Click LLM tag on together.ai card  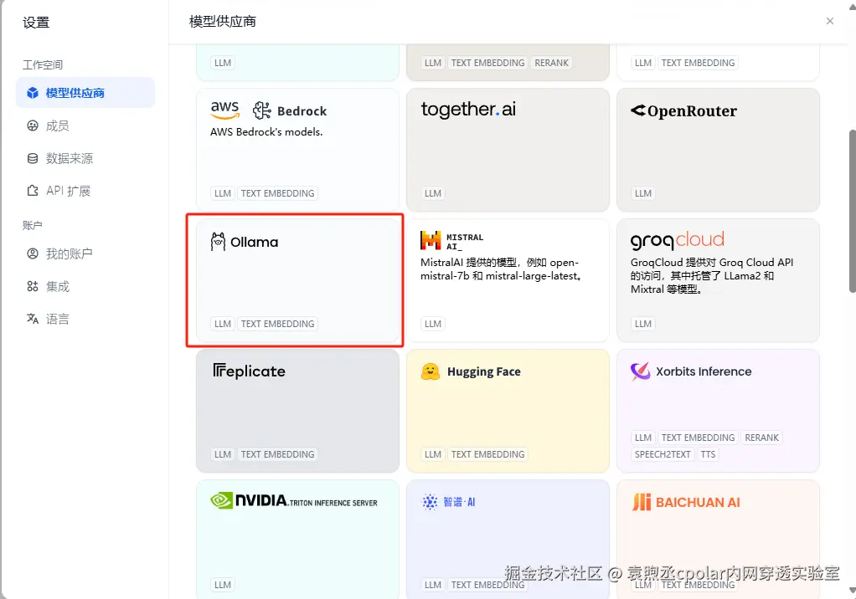(433, 193)
